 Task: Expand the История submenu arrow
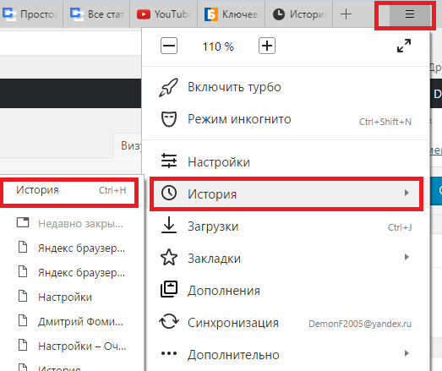[407, 193]
